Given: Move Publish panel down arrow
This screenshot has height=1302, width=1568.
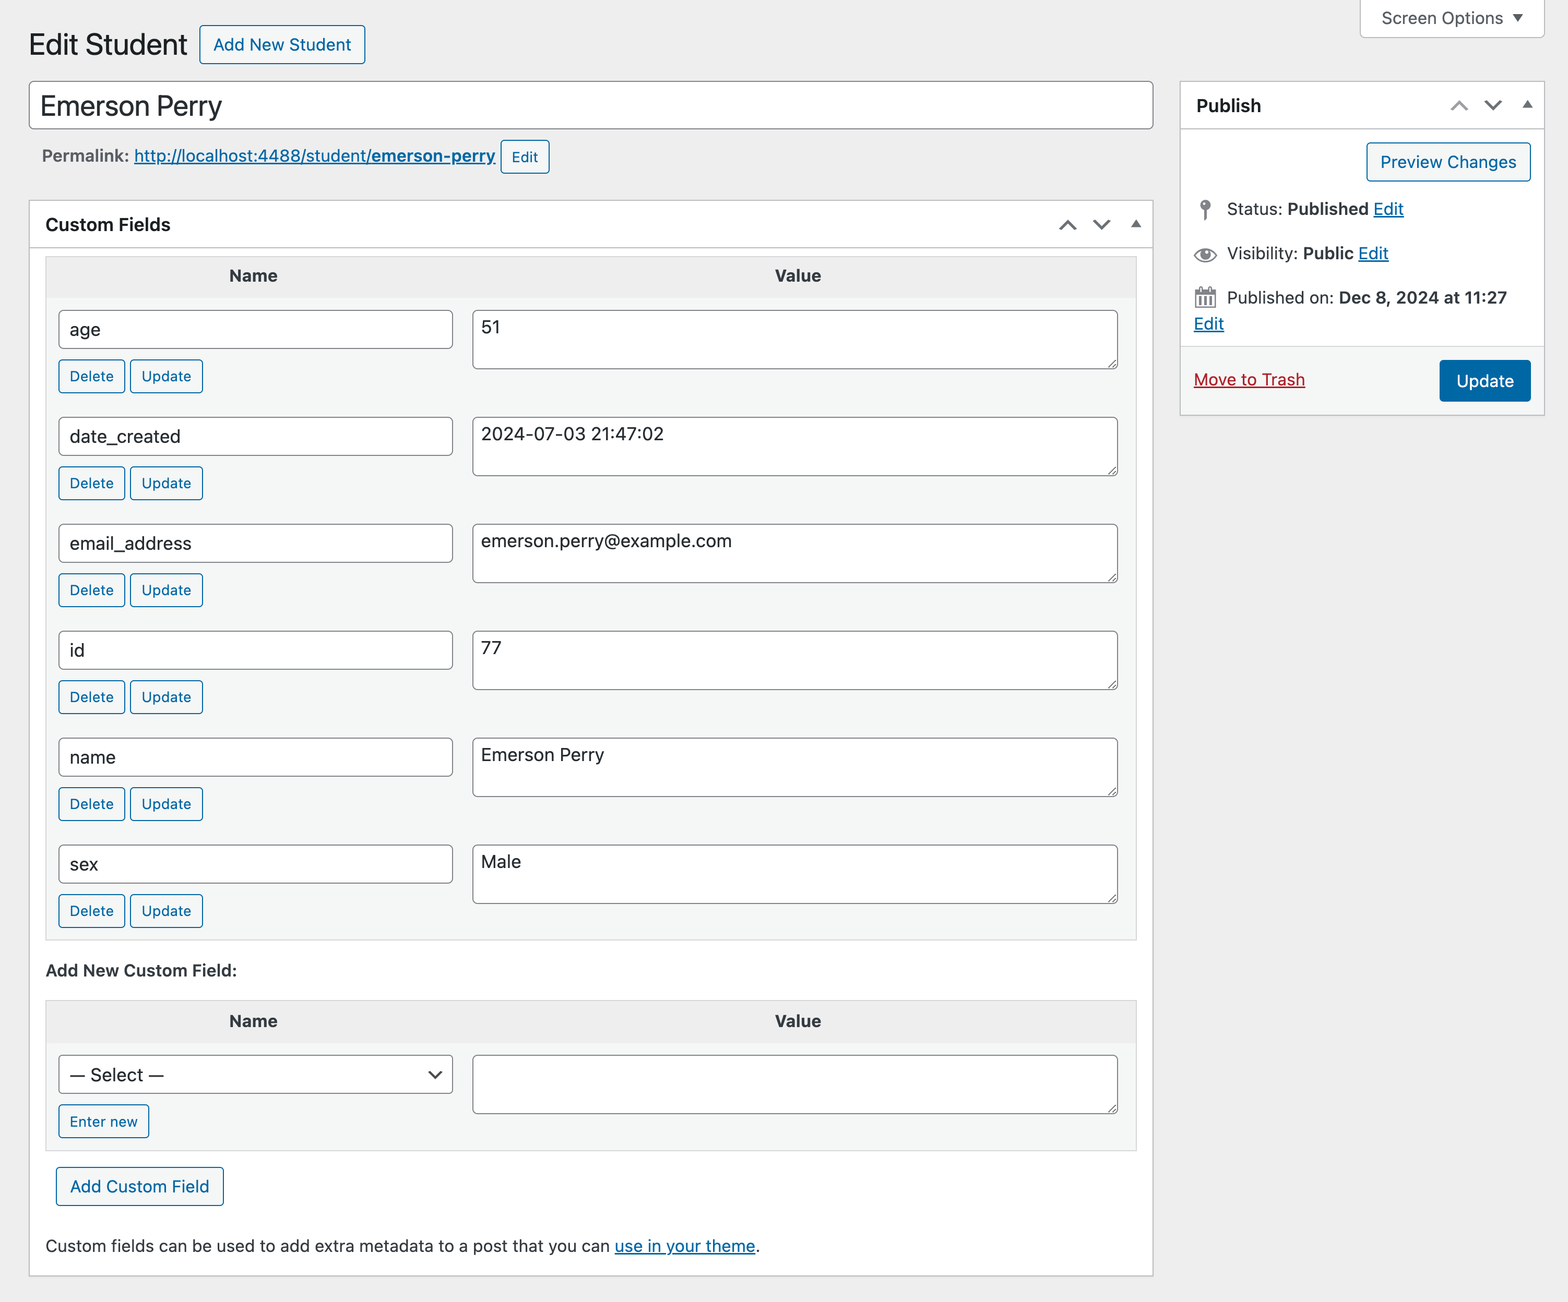Looking at the screenshot, I should point(1493,105).
